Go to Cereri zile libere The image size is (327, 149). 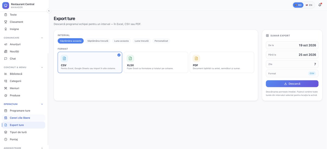tap(23, 118)
